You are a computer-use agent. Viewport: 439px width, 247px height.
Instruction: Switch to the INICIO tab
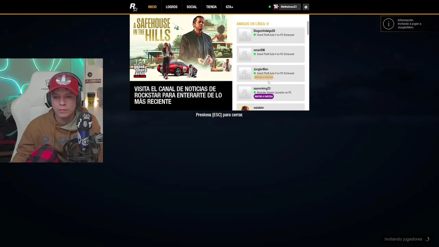click(152, 7)
